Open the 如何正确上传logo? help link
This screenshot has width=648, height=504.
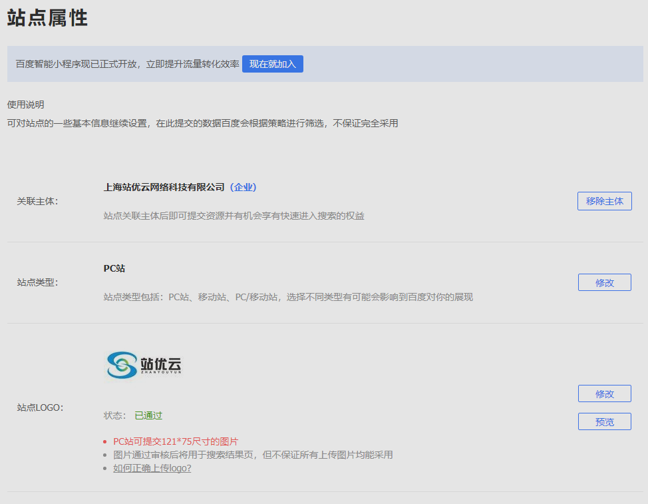click(x=152, y=468)
